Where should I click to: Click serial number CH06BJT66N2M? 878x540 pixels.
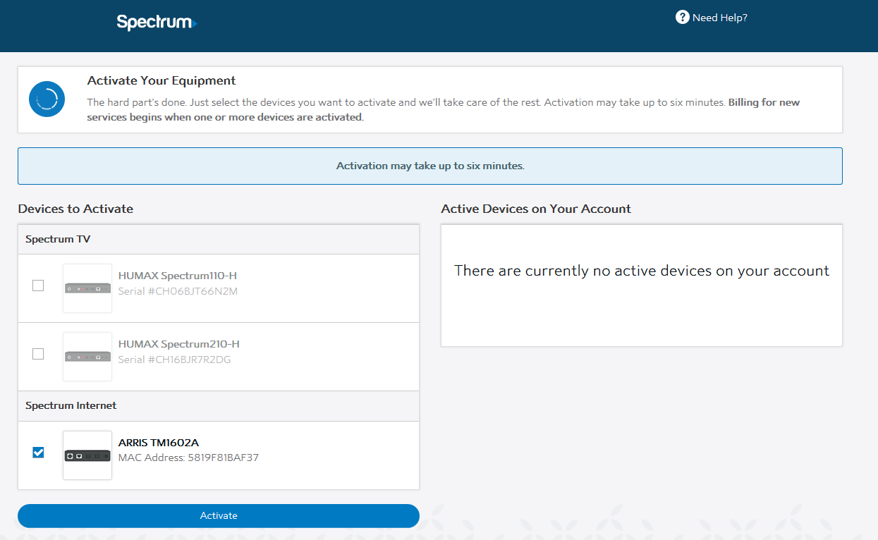pyautogui.click(x=178, y=291)
